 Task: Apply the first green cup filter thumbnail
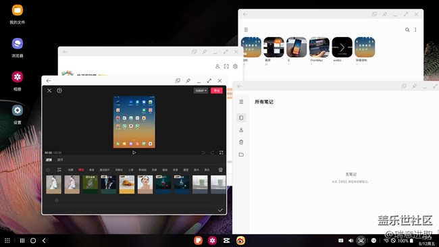(200, 184)
